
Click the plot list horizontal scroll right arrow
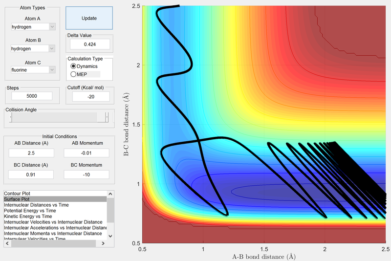[x=103, y=243]
